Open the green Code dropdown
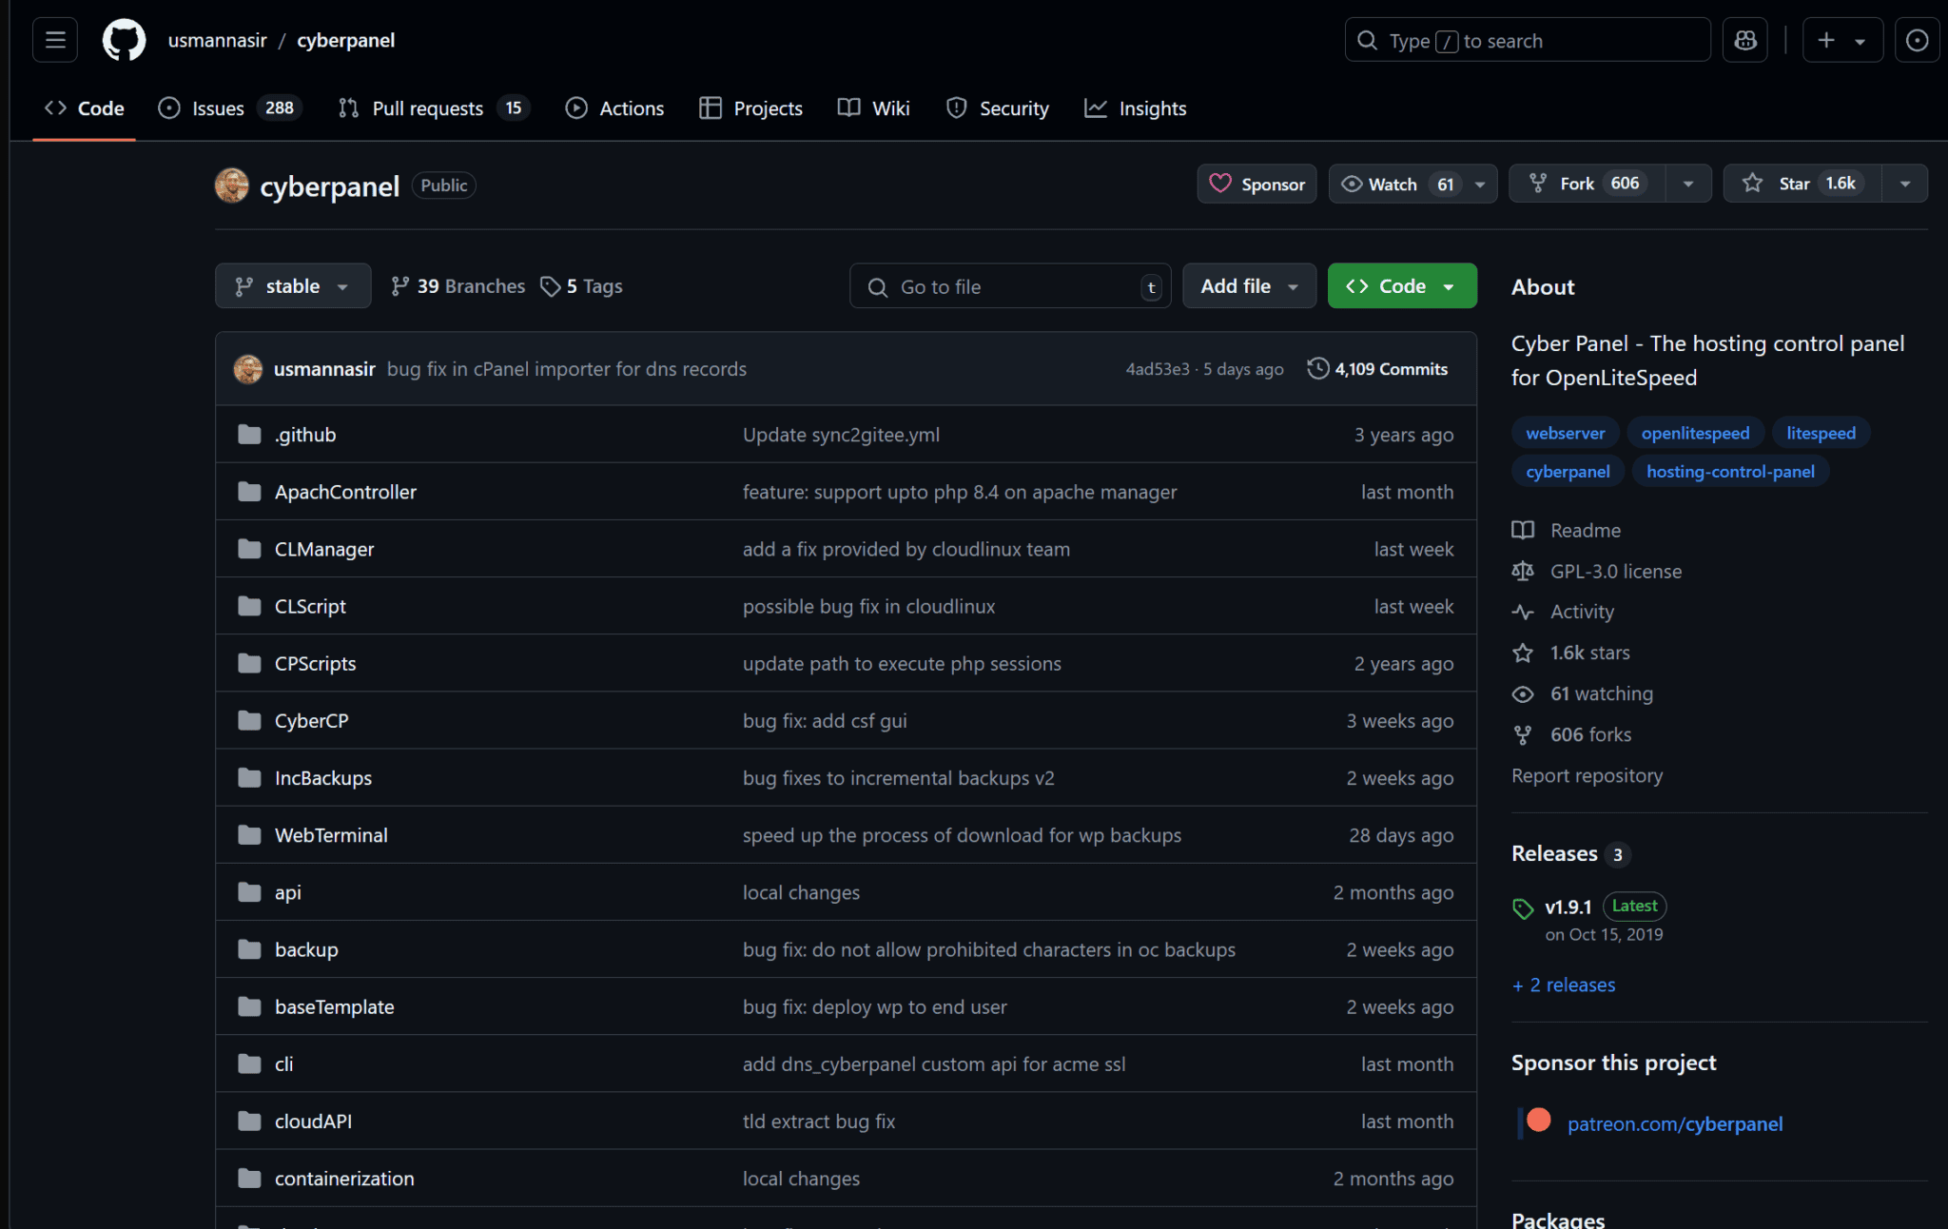This screenshot has width=1948, height=1229. [1402, 285]
